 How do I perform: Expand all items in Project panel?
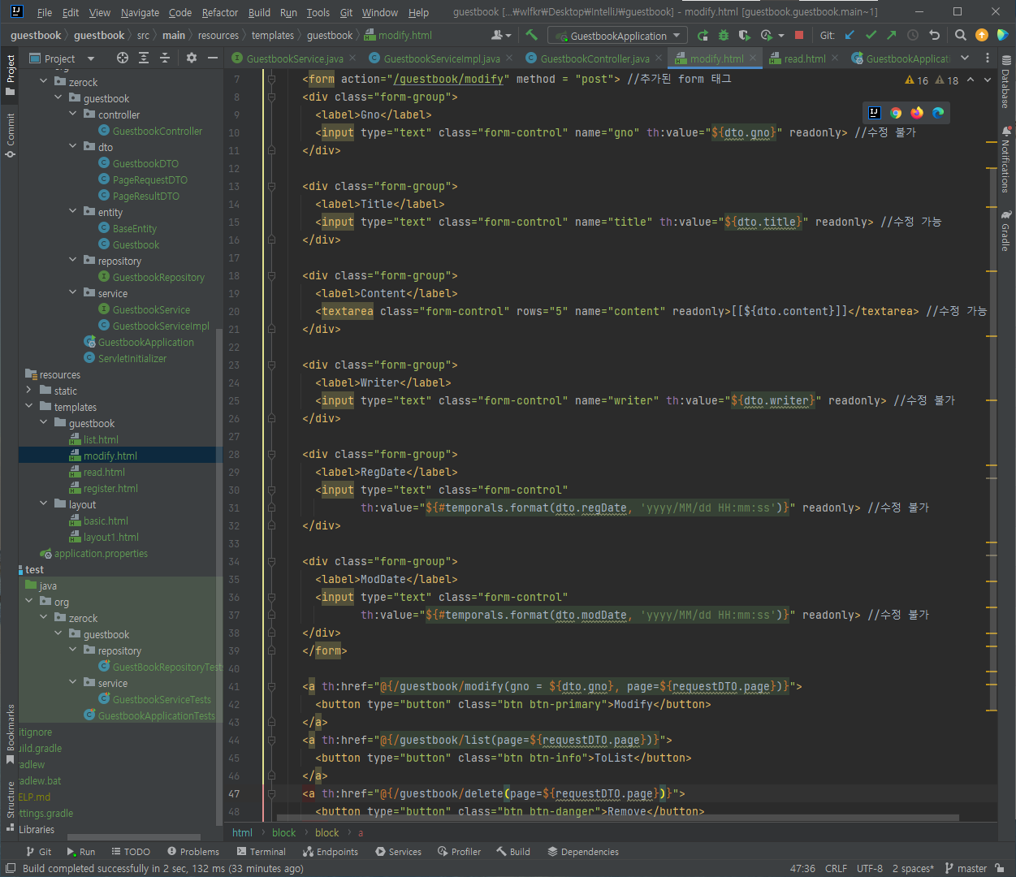tap(144, 58)
